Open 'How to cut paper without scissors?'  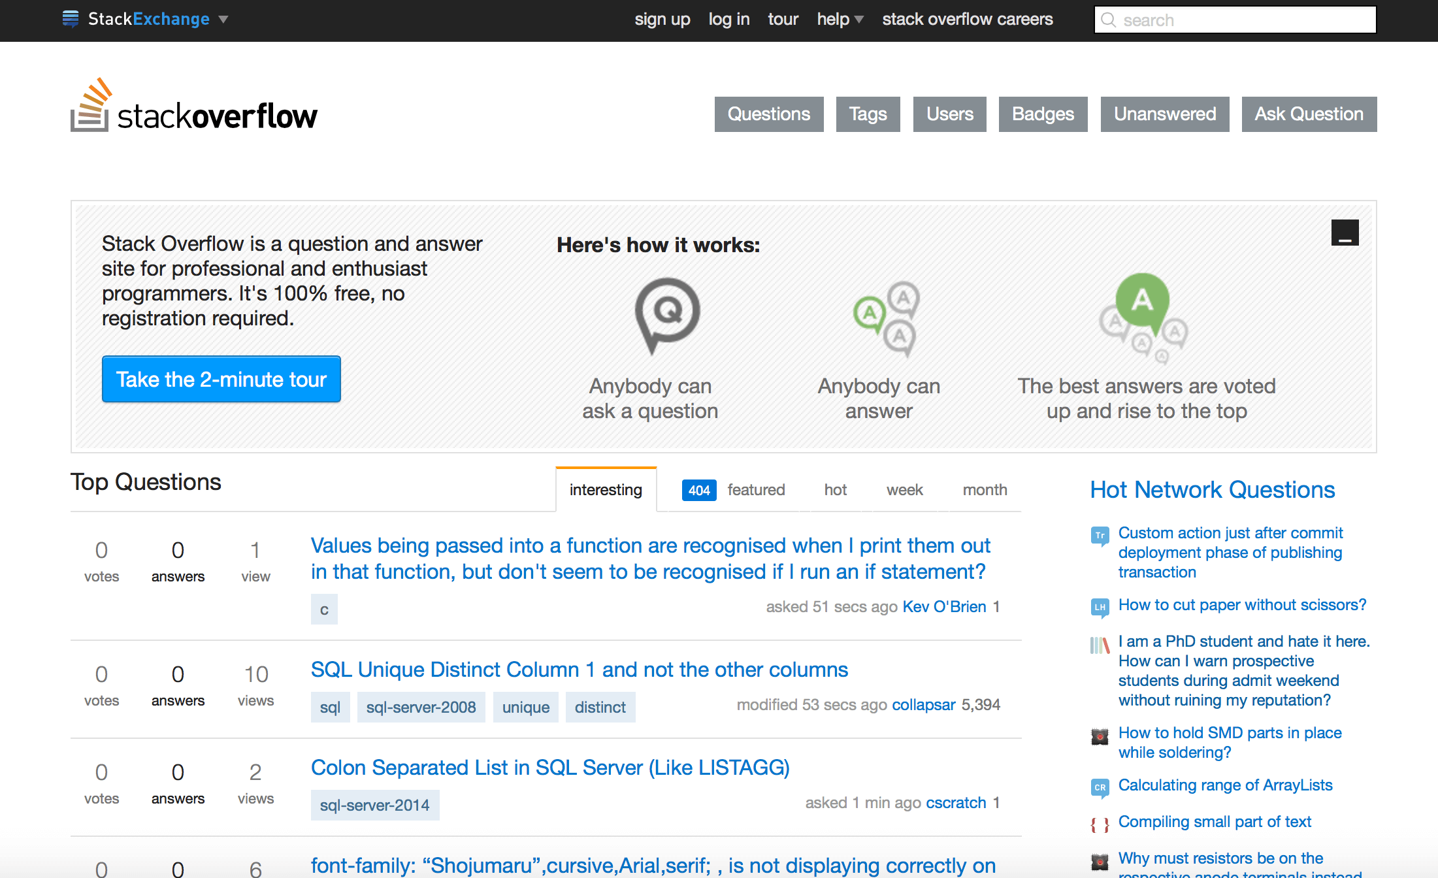[1242, 605]
